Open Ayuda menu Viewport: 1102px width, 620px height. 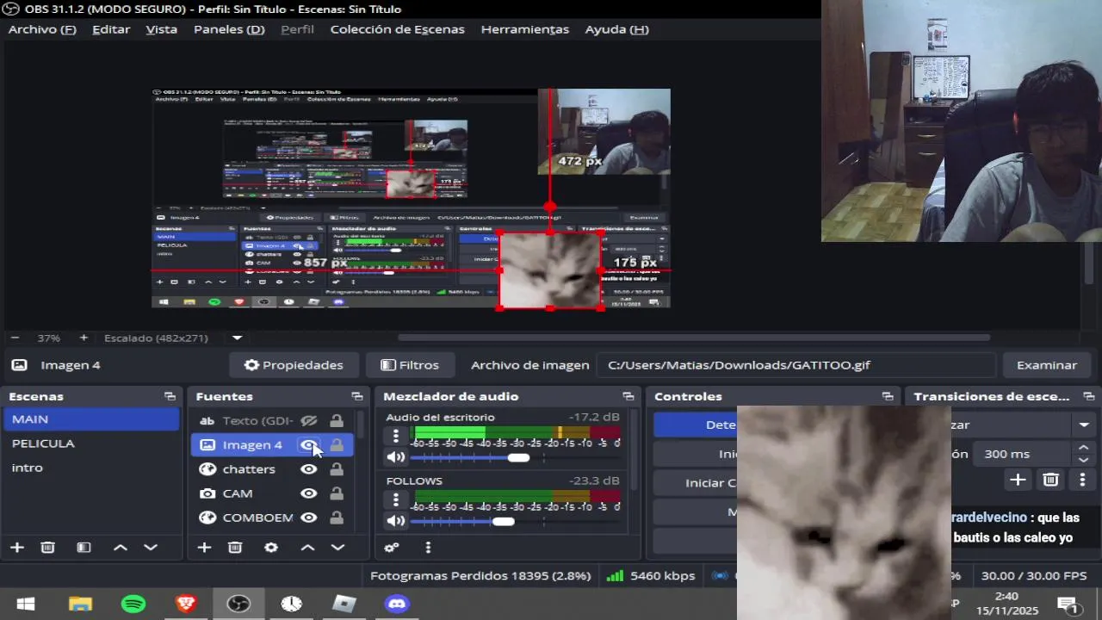pos(616,29)
